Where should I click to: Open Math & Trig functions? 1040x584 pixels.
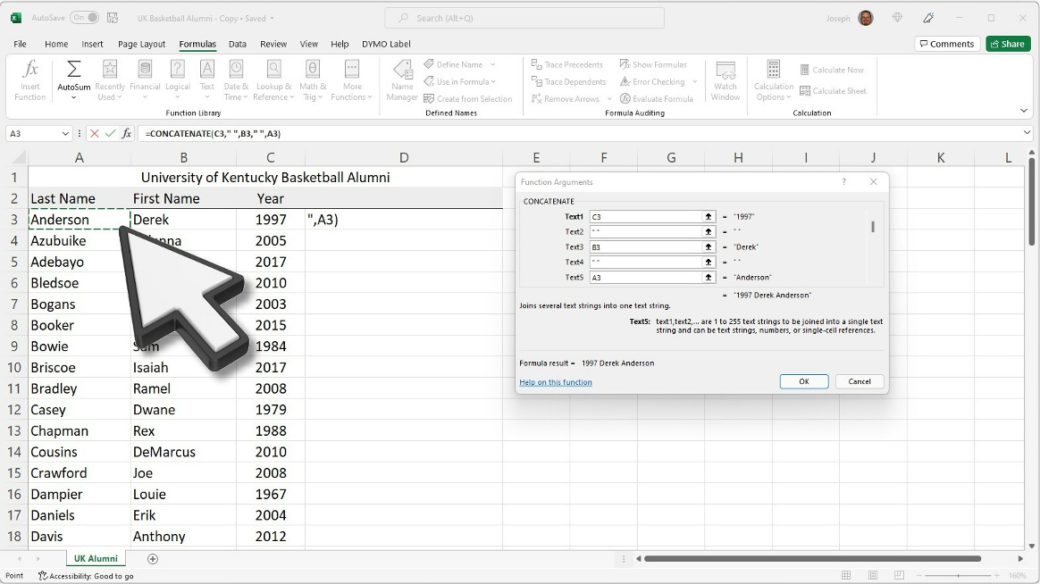click(313, 79)
